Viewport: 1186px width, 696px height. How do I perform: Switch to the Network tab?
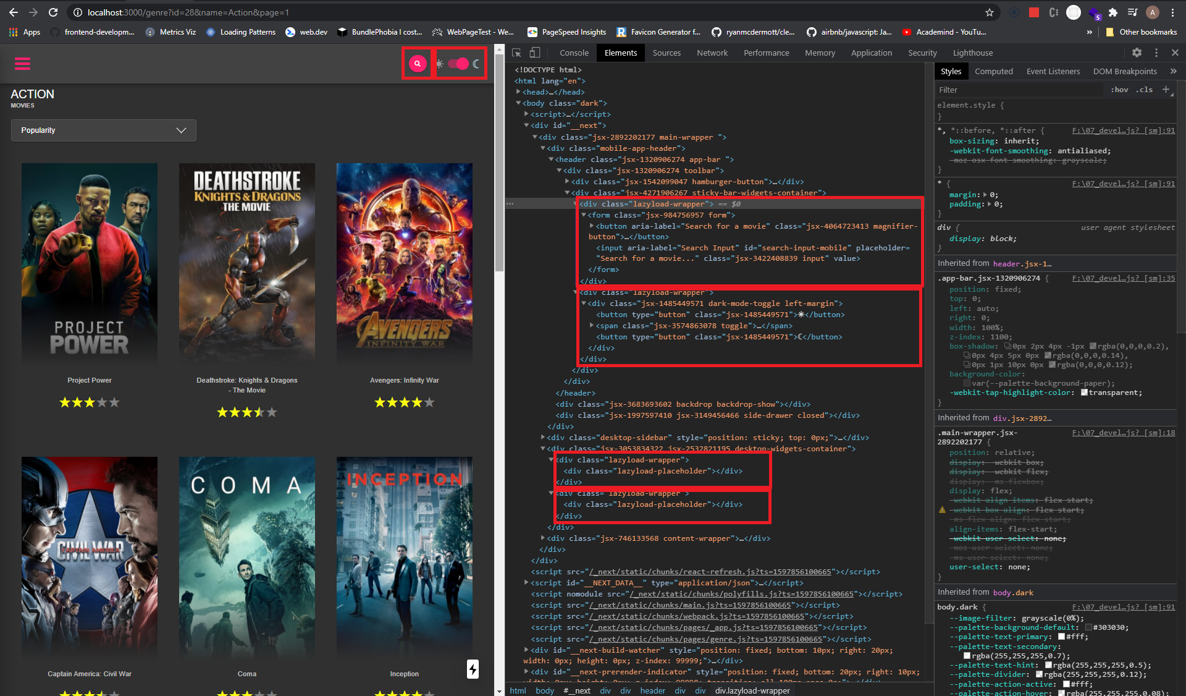coord(712,53)
